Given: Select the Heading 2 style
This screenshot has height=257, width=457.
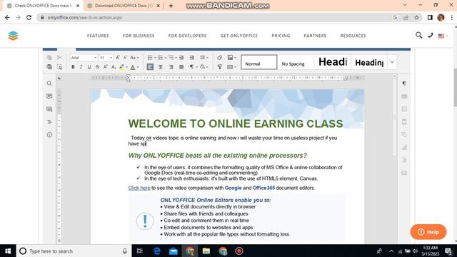Looking at the screenshot, I should pos(369,62).
